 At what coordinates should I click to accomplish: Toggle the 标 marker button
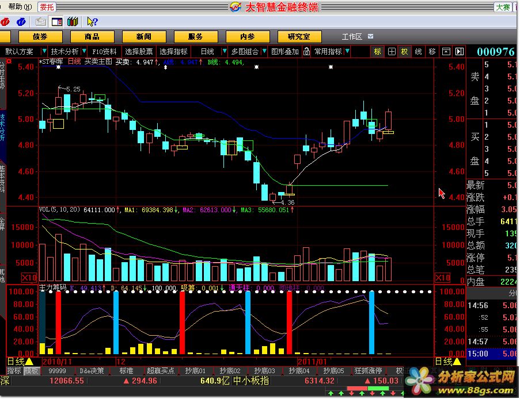point(377,52)
